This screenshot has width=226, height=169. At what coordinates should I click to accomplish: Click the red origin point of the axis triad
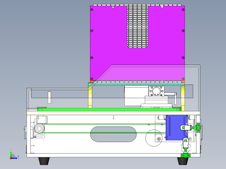point(10,159)
